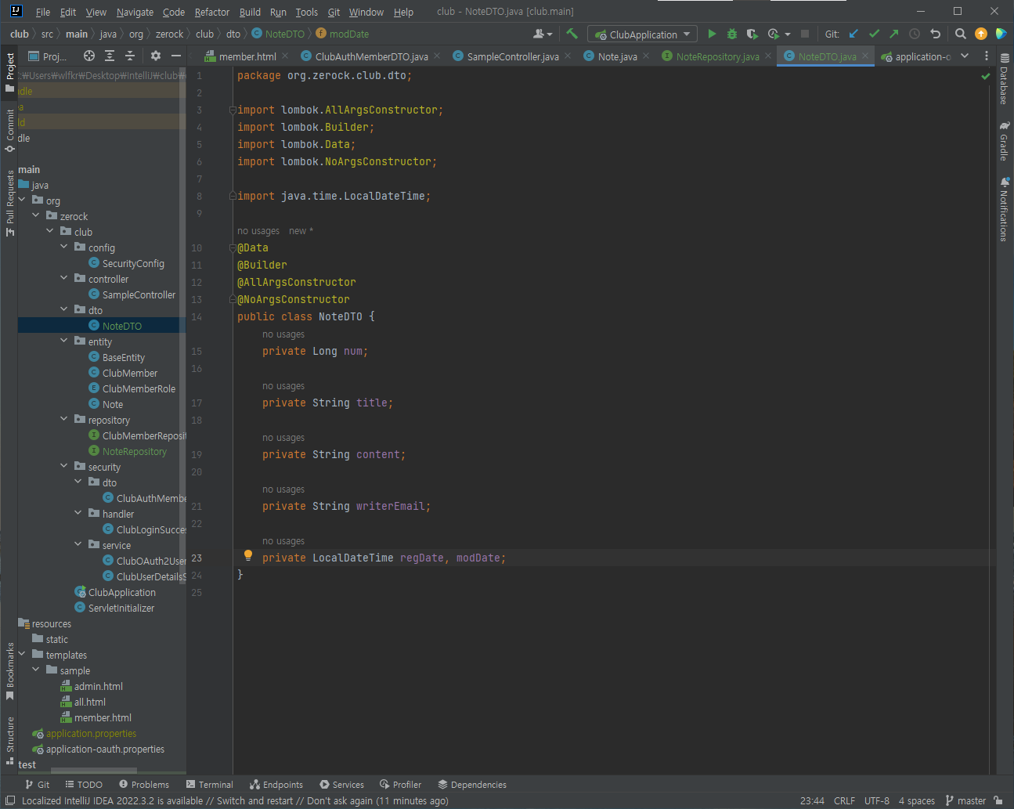This screenshot has height=809, width=1014.
Task: Collapse the config folder
Action: click(64, 247)
